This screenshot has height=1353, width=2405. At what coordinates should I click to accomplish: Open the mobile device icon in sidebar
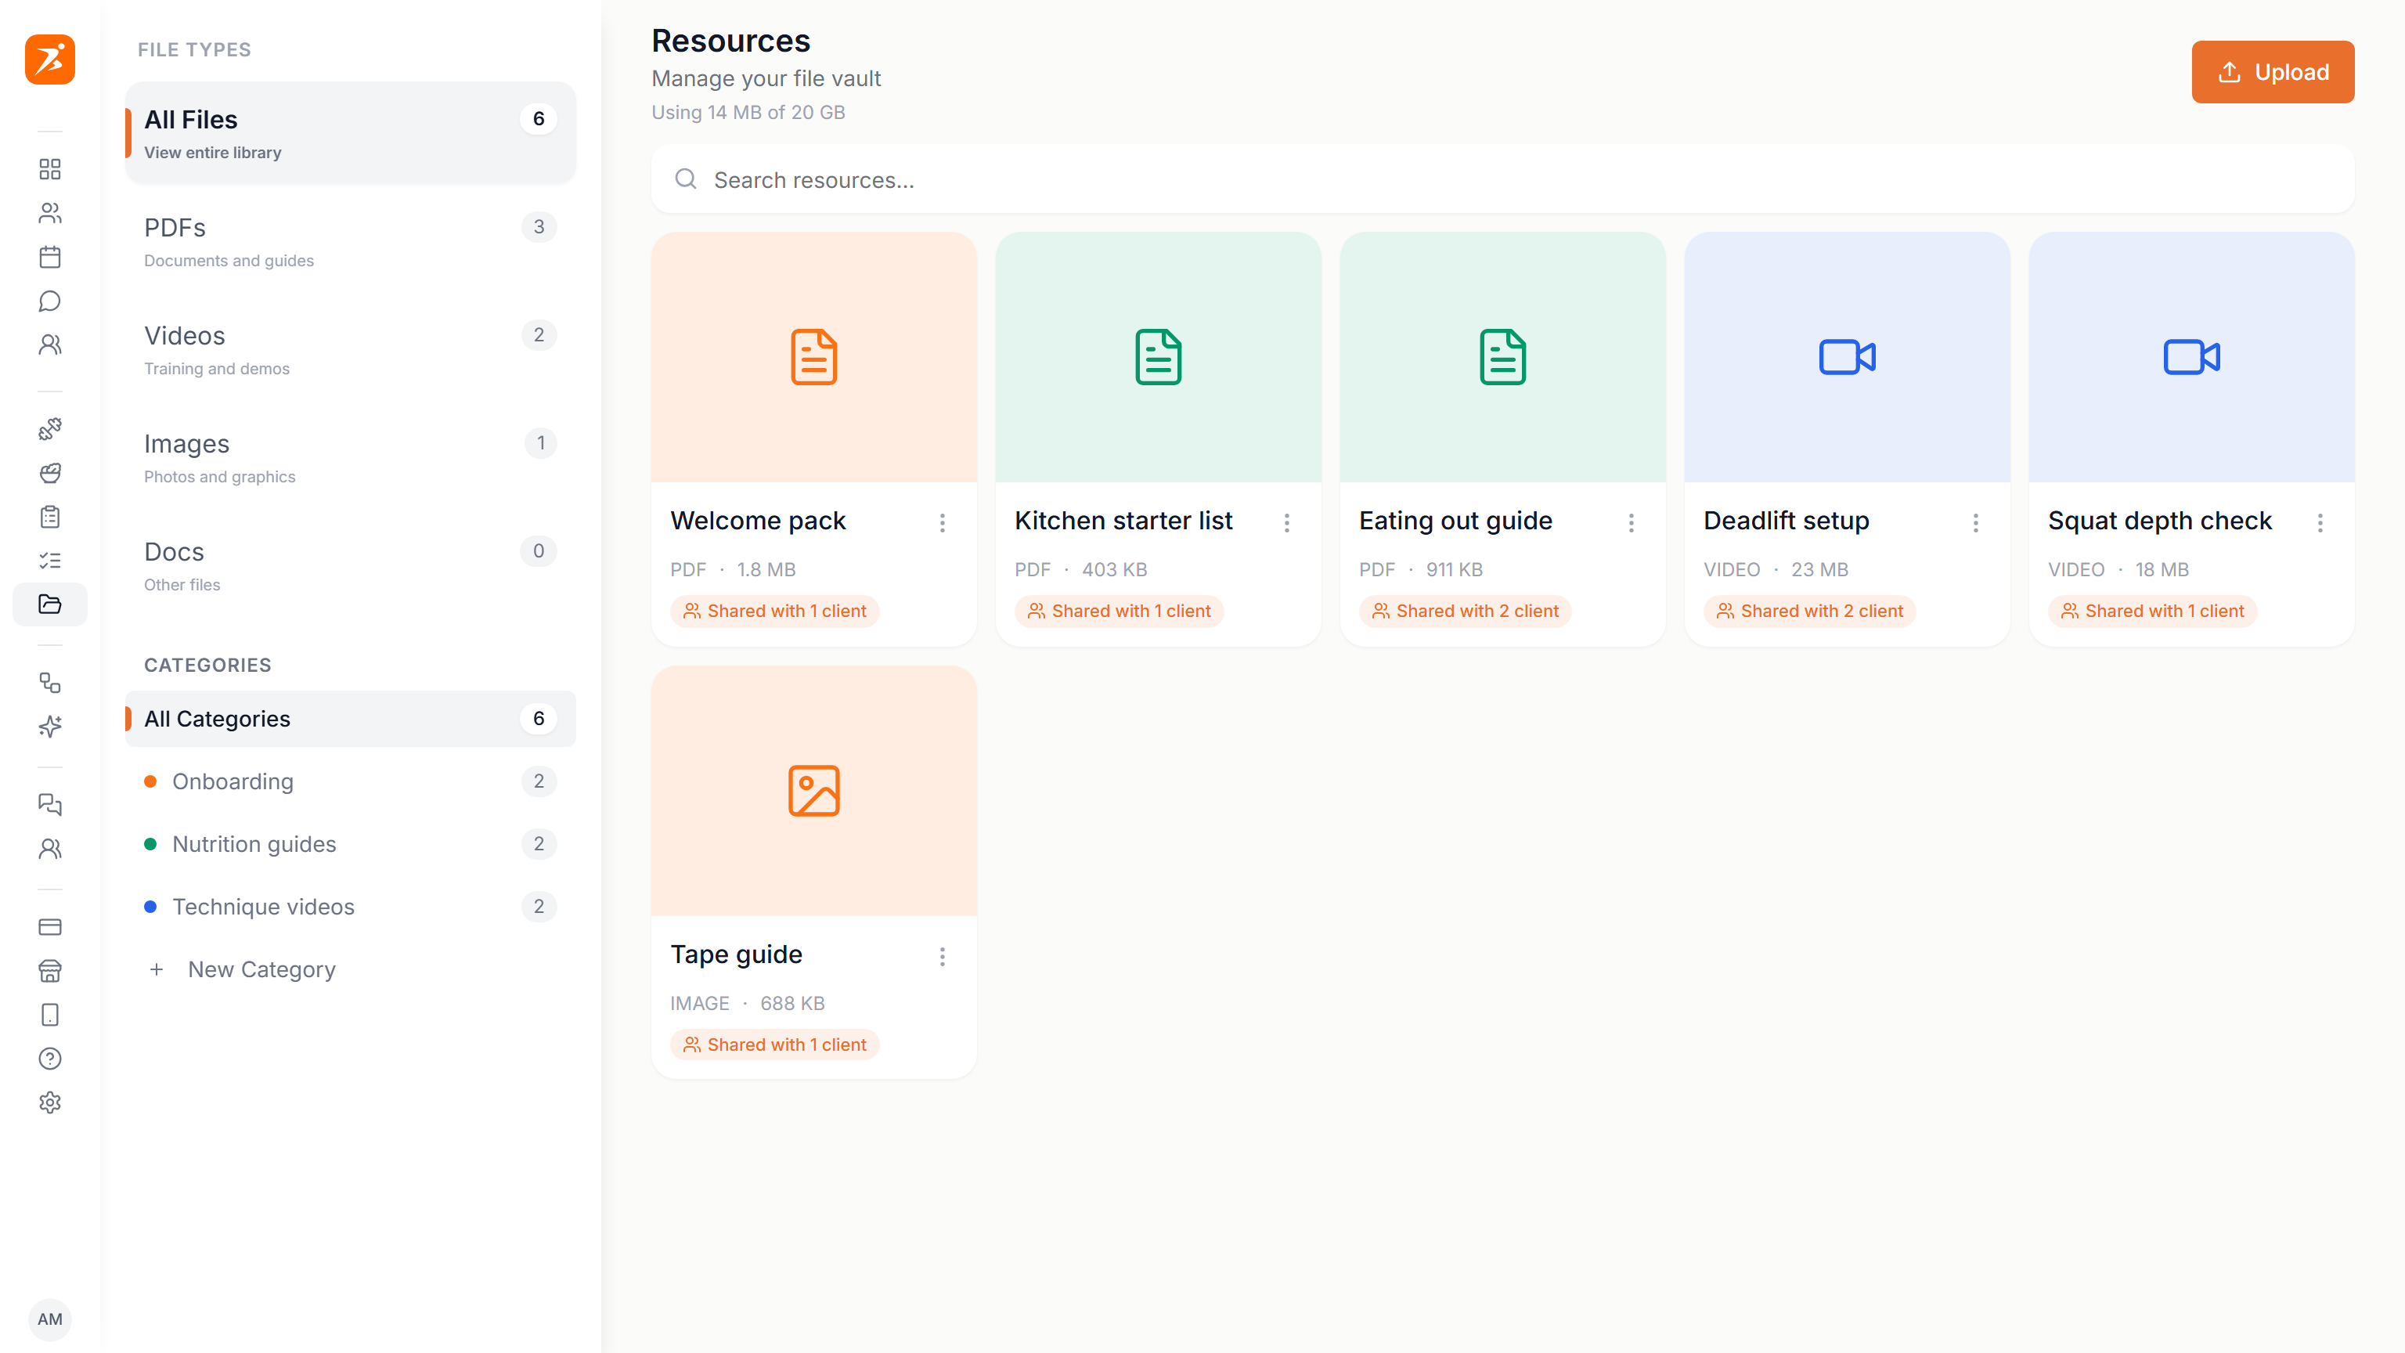click(49, 1015)
